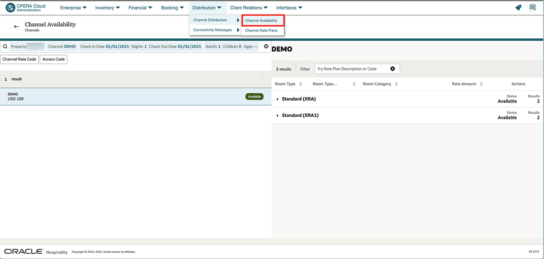Open the Distribution menu
Viewport: 544px width, 259px height.
(x=207, y=8)
